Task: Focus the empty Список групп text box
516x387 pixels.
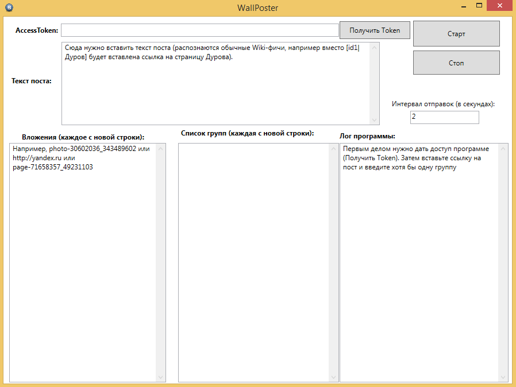Action: [253, 258]
